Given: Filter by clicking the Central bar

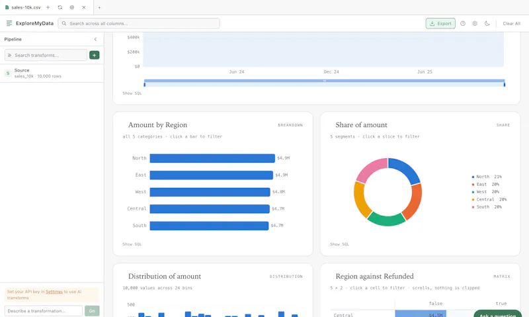Looking at the screenshot, I should pos(210,208).
